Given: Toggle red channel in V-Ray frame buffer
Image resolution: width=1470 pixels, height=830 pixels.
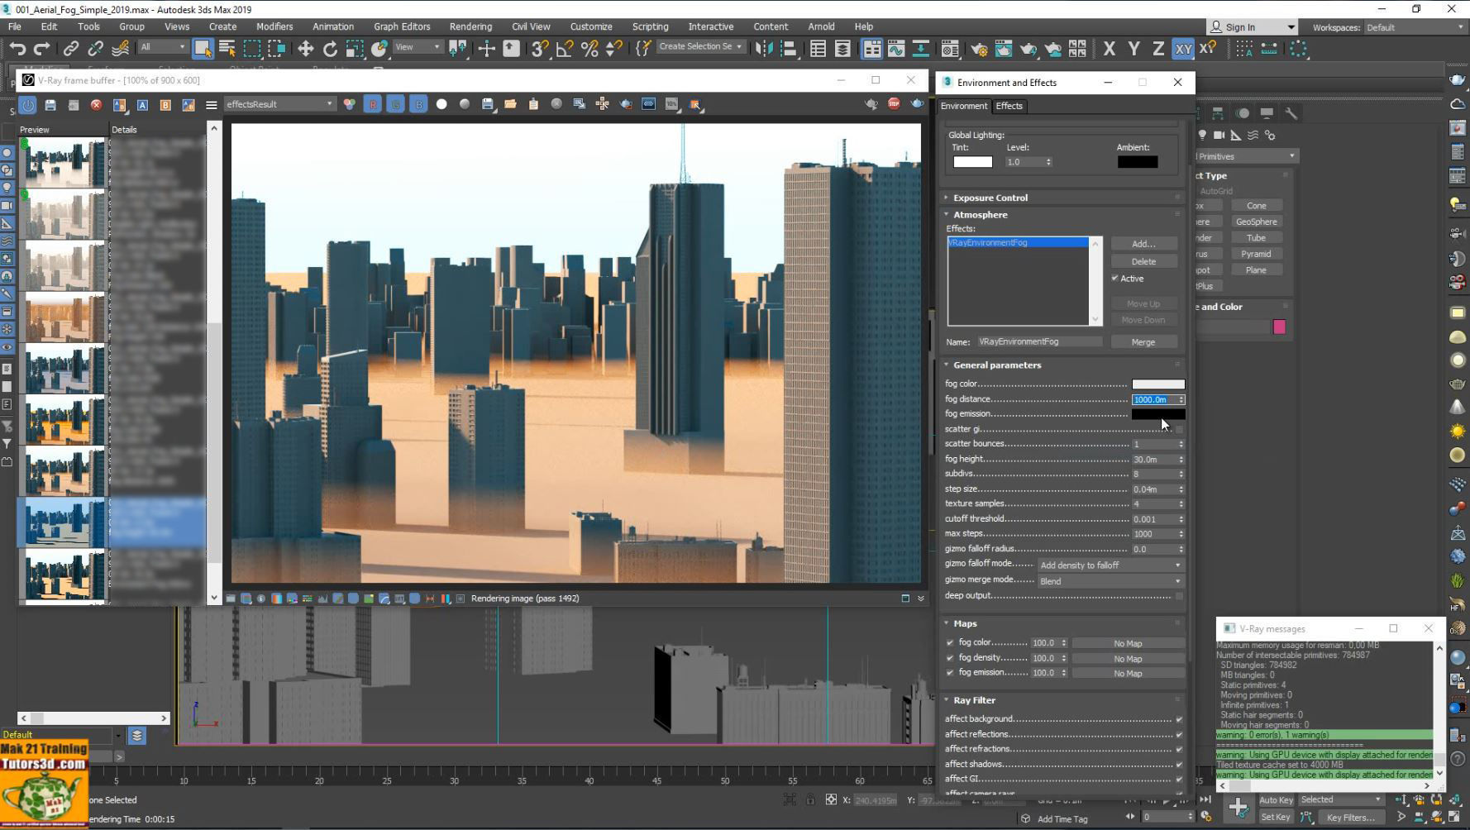Looking at the screenshot, I should (373, 104).
